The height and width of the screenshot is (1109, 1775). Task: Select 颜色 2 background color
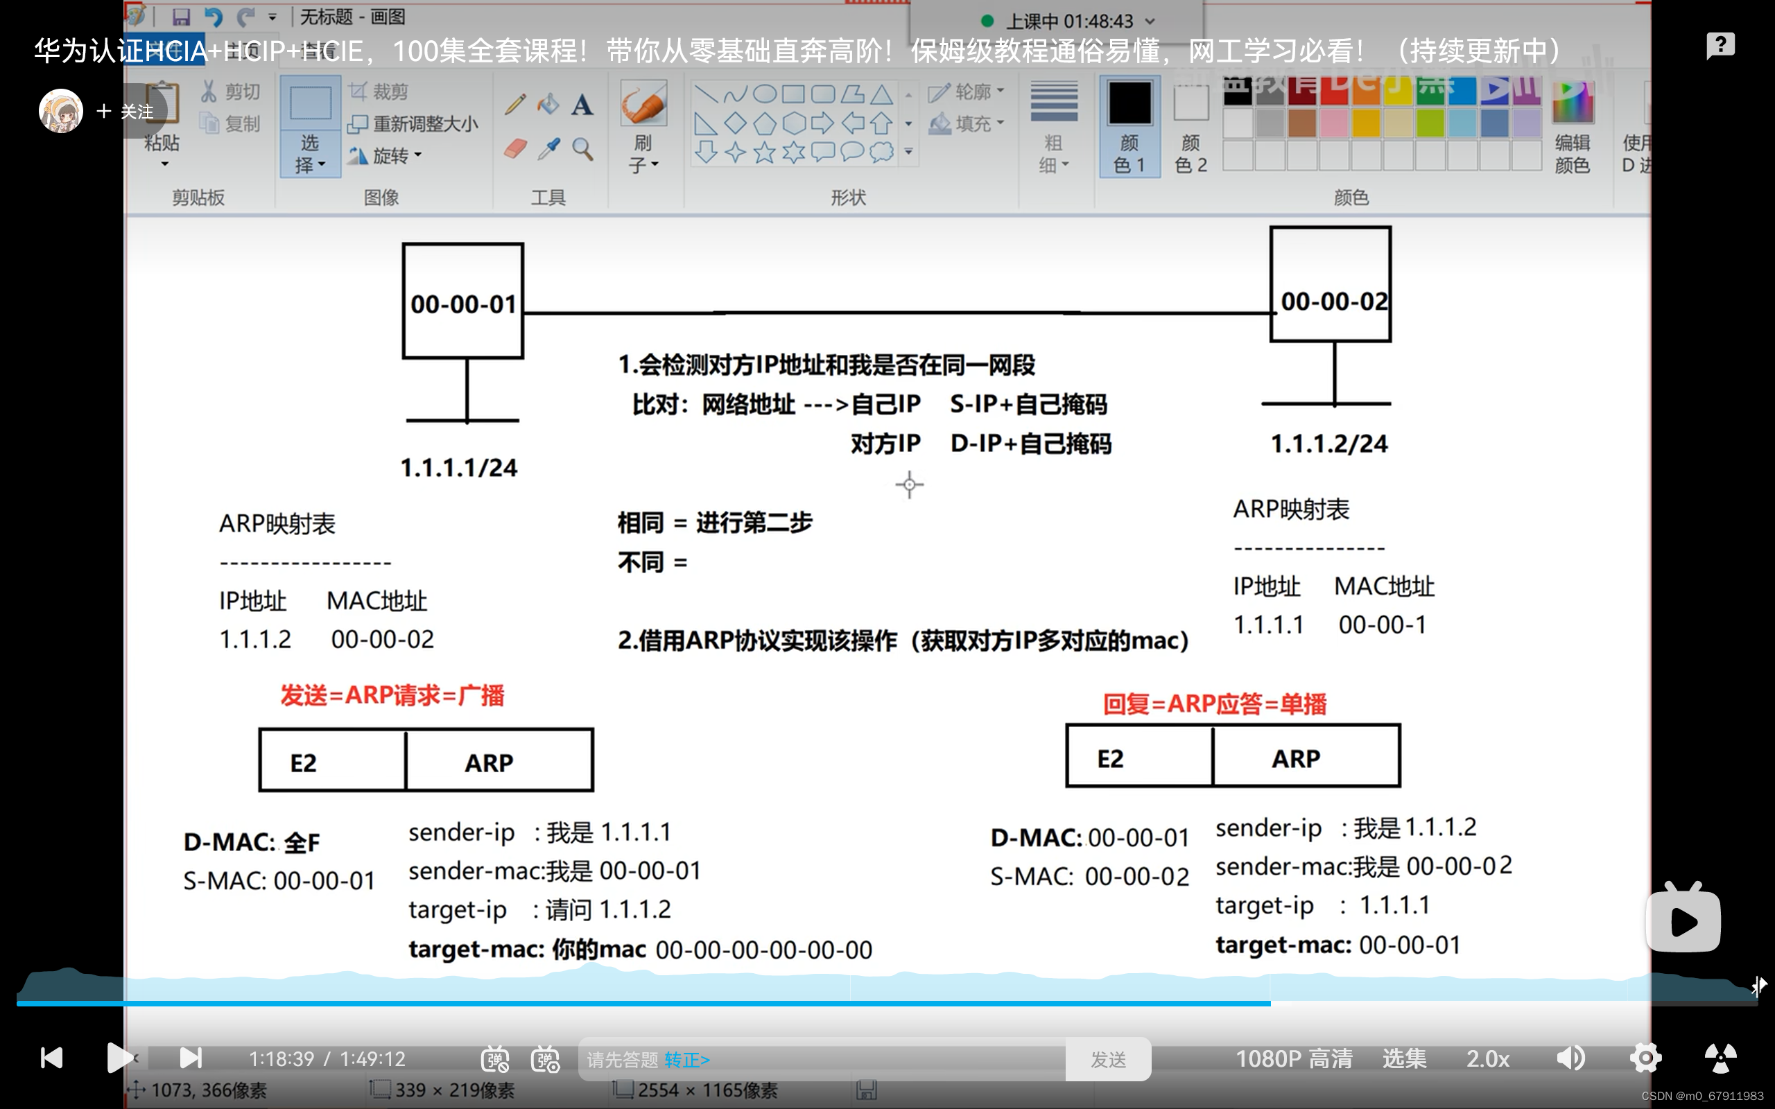point(1190,128)
